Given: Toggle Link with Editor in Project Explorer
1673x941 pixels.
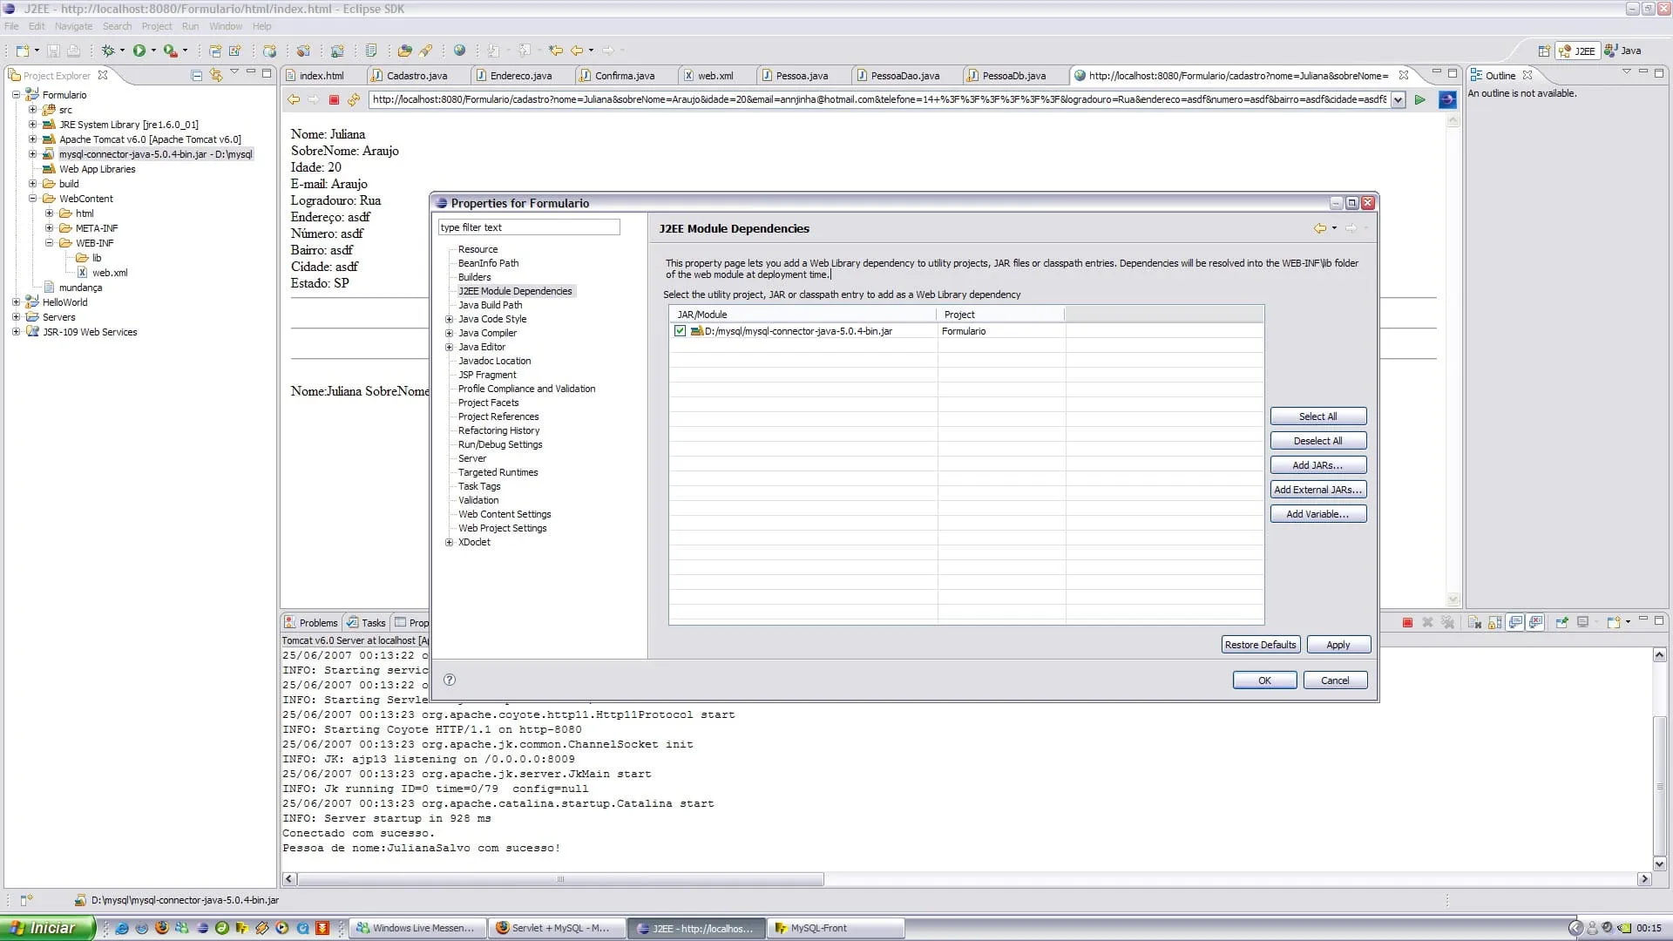Looking at the screenshot, I should [216, 76].
